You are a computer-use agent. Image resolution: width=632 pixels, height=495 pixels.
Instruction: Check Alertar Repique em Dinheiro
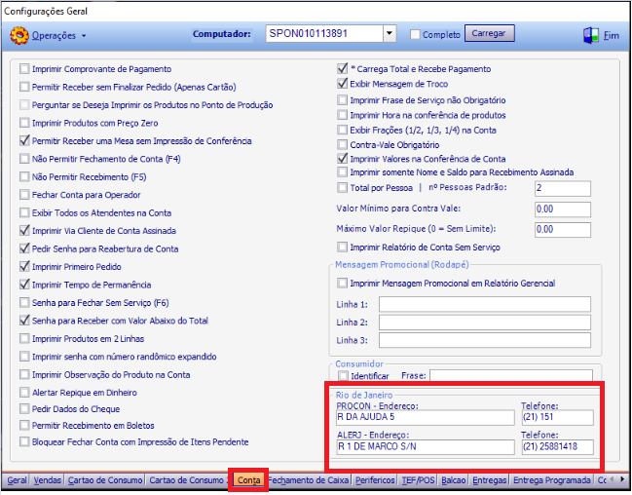(x=24, y=392)
